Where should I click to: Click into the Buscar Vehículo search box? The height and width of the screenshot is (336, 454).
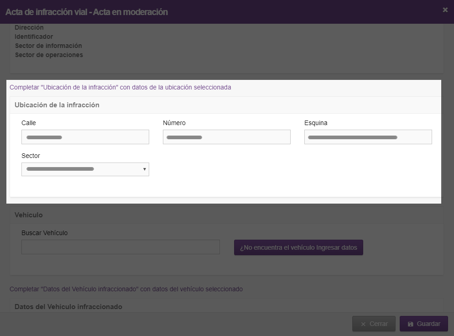click(120, 247)
